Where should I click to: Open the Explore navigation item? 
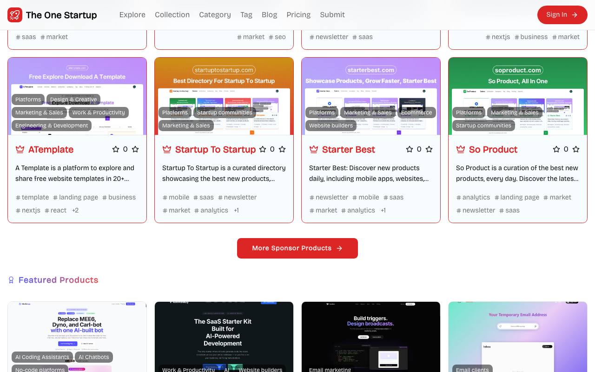click(132, 15)
